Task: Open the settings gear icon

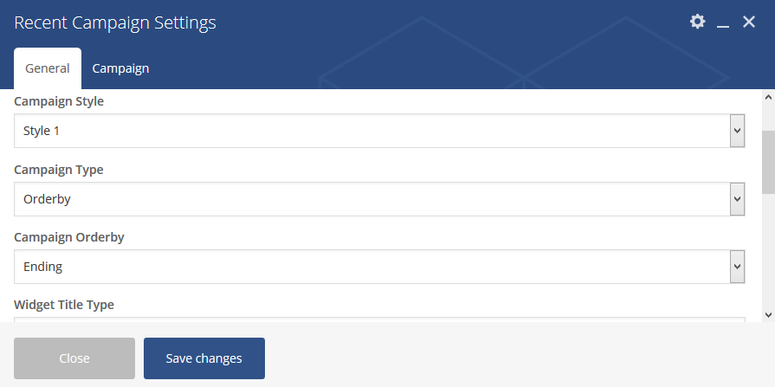Action: pyautogui.click(x=697, y=22)
